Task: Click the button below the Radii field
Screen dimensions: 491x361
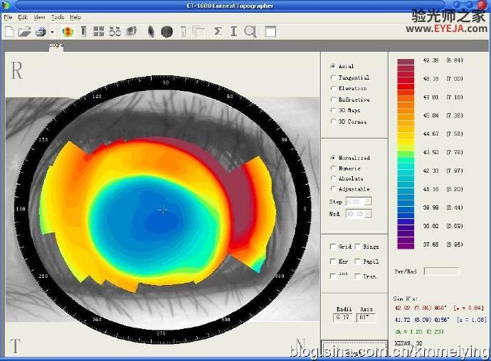Action: (x=354, y=350)
